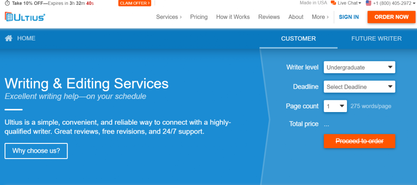This screenshot has height=185, width=417.
Task: Open the Live Chat dropdown
Action: [349, 3]
